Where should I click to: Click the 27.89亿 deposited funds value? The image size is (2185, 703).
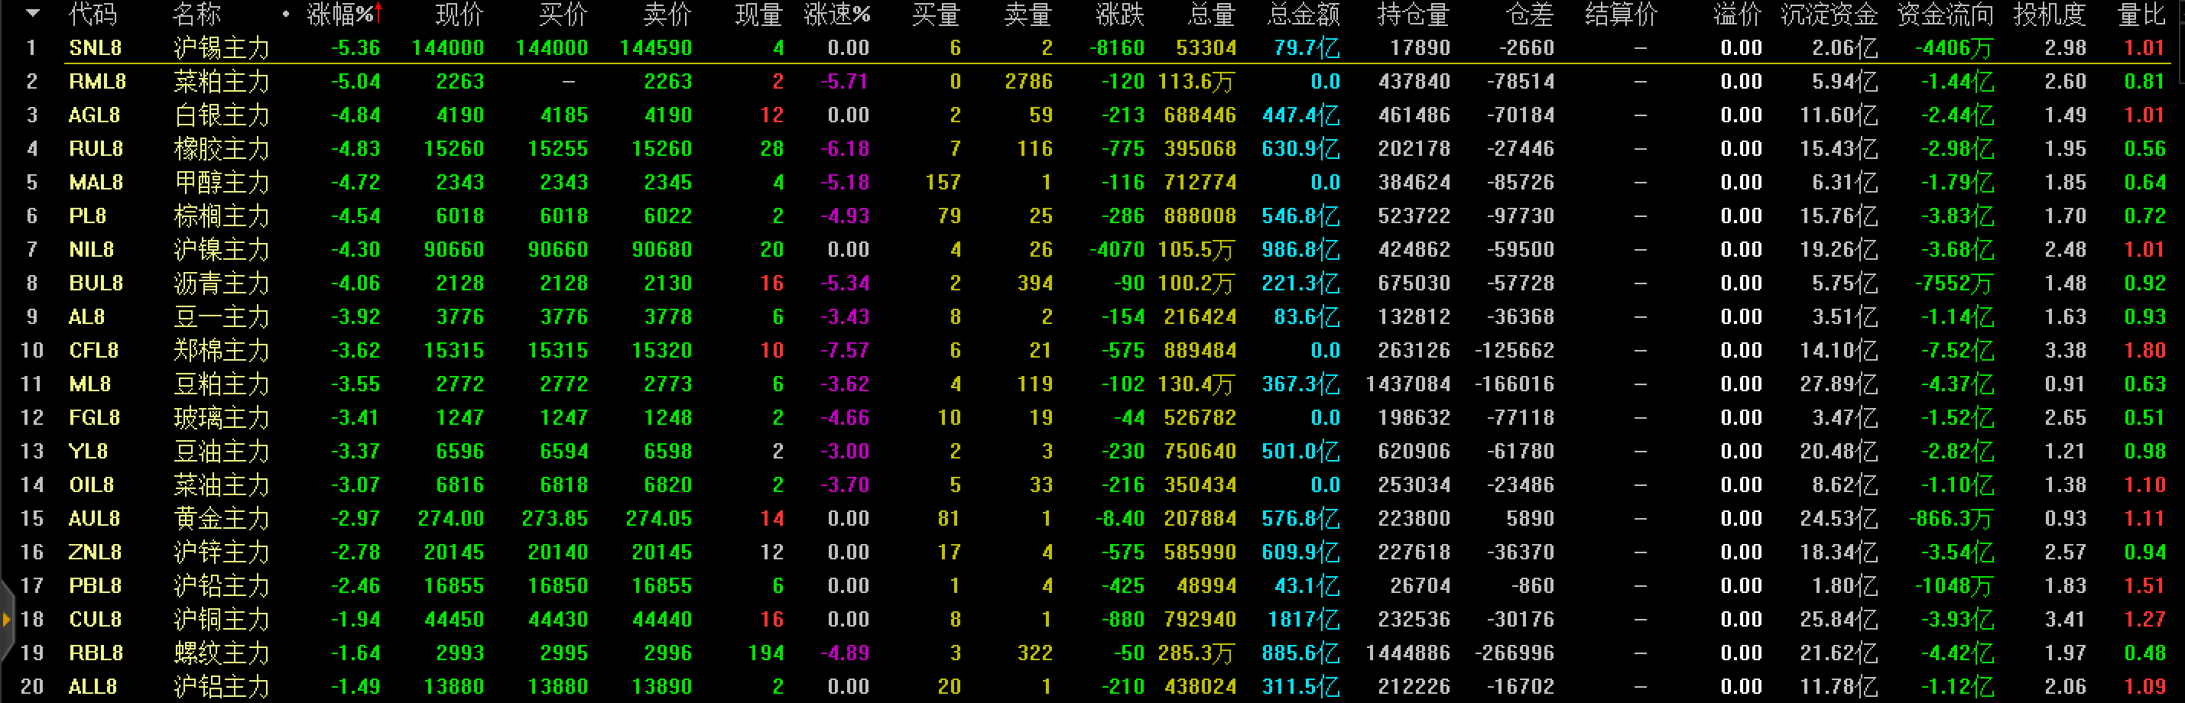pos(1839,384)
